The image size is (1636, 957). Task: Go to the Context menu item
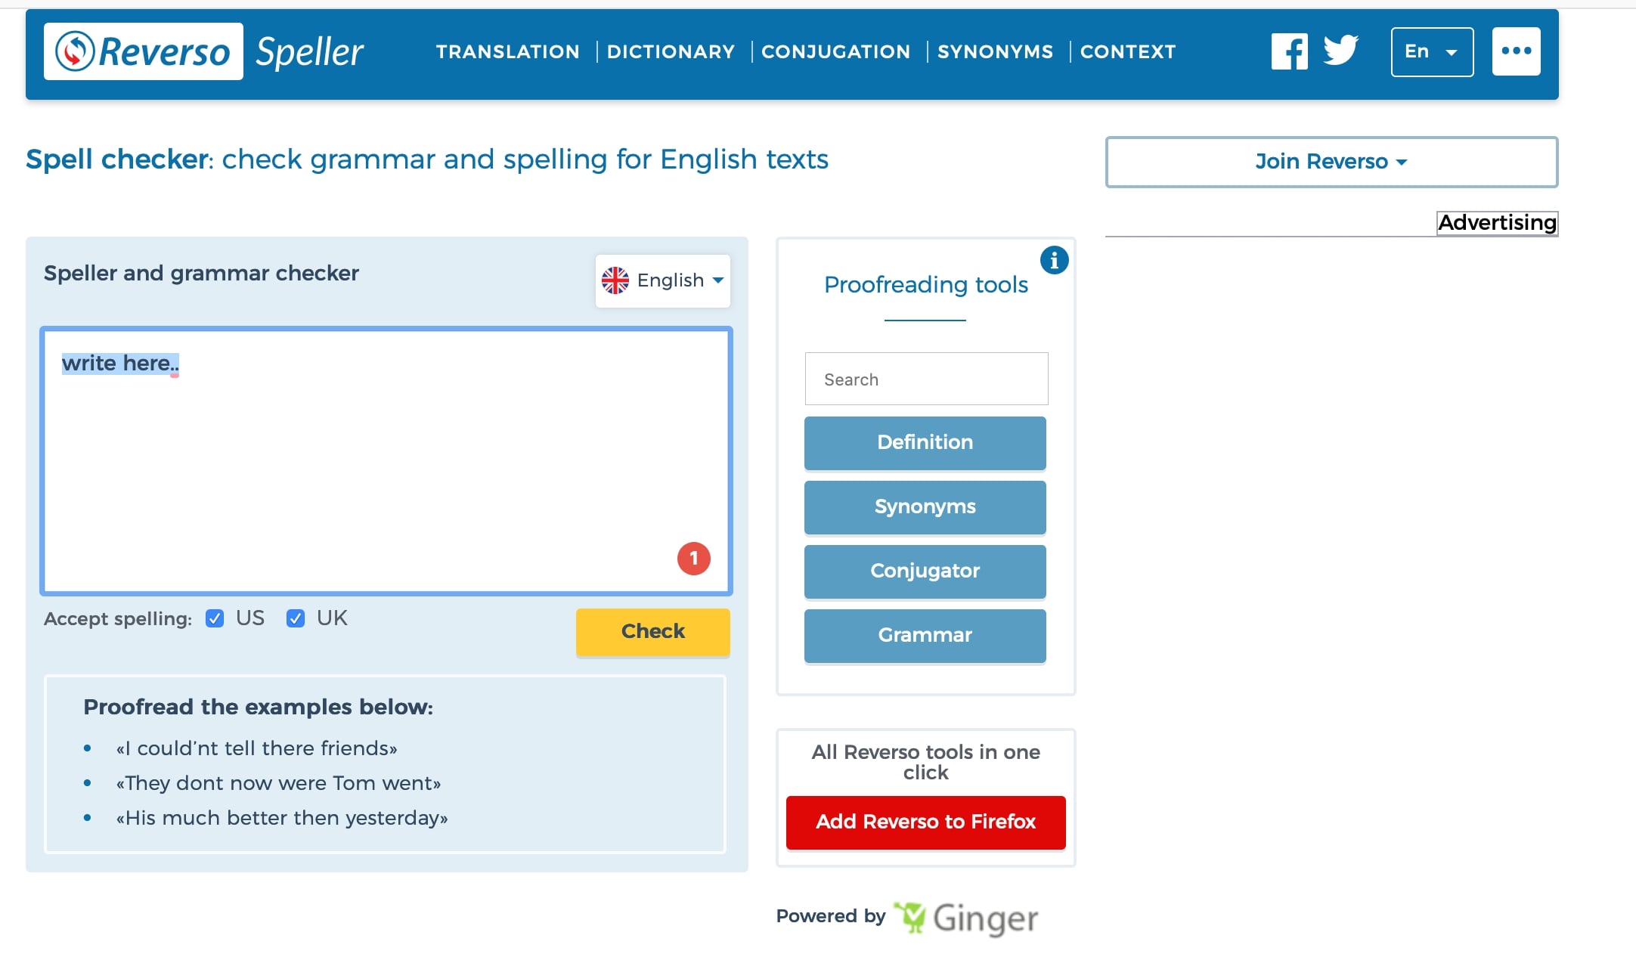pos(1128,51)
